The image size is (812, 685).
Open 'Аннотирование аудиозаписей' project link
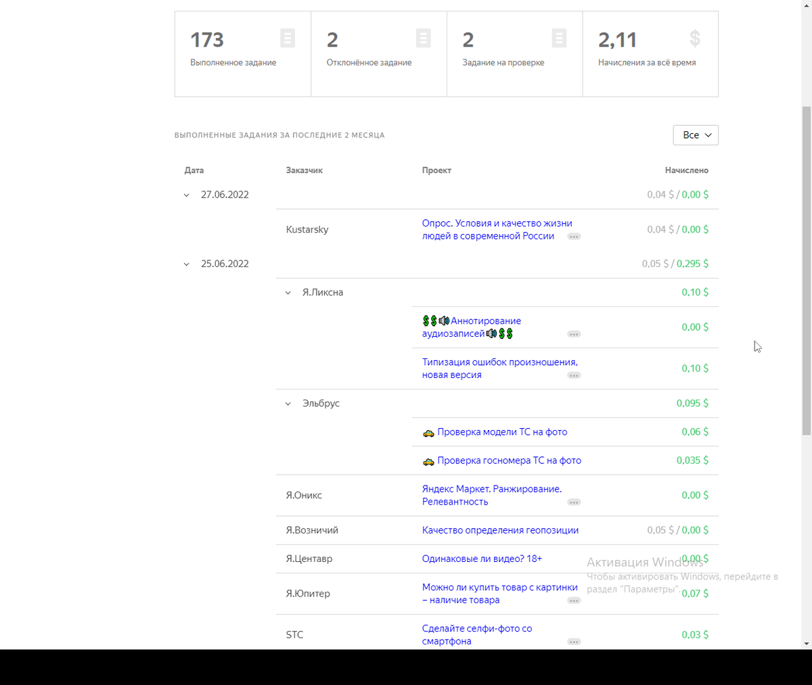point(472,327)
